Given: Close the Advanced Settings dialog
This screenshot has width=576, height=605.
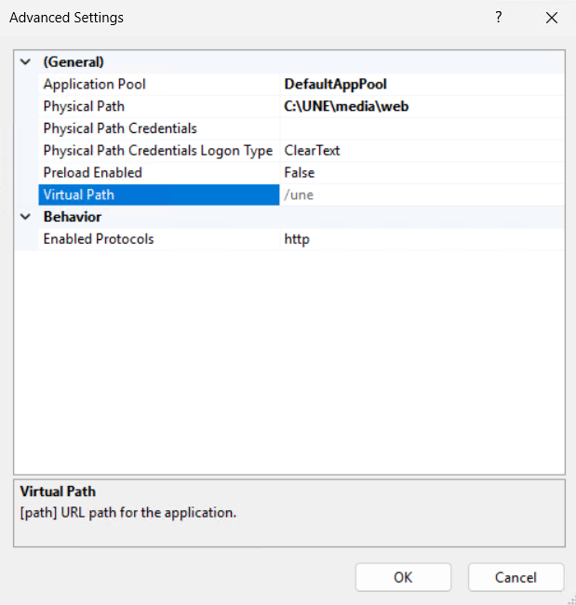Looking at the screenshot, I should (x=552, y=18).
